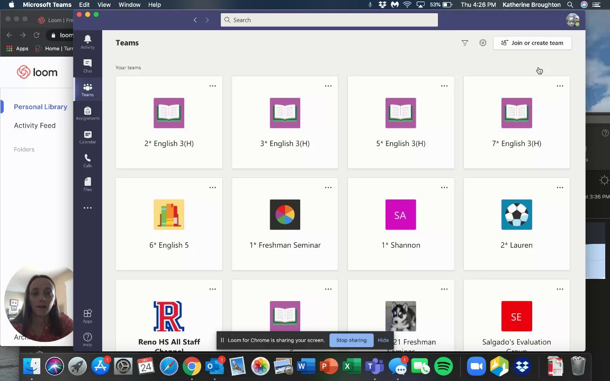Screen dimensions: 610x381
Task: Open Reno HS All Staff team logo
Action: point(169,316)
